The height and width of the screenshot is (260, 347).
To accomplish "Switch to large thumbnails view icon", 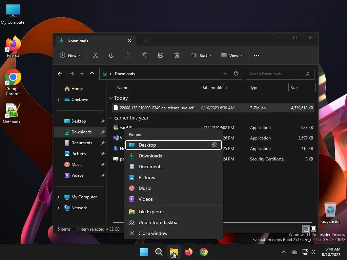I will (313, 229).
